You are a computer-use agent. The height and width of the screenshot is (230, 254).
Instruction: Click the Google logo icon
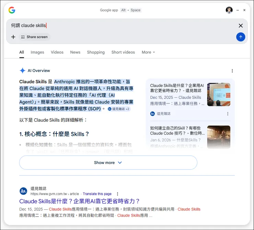coord(12,10)
